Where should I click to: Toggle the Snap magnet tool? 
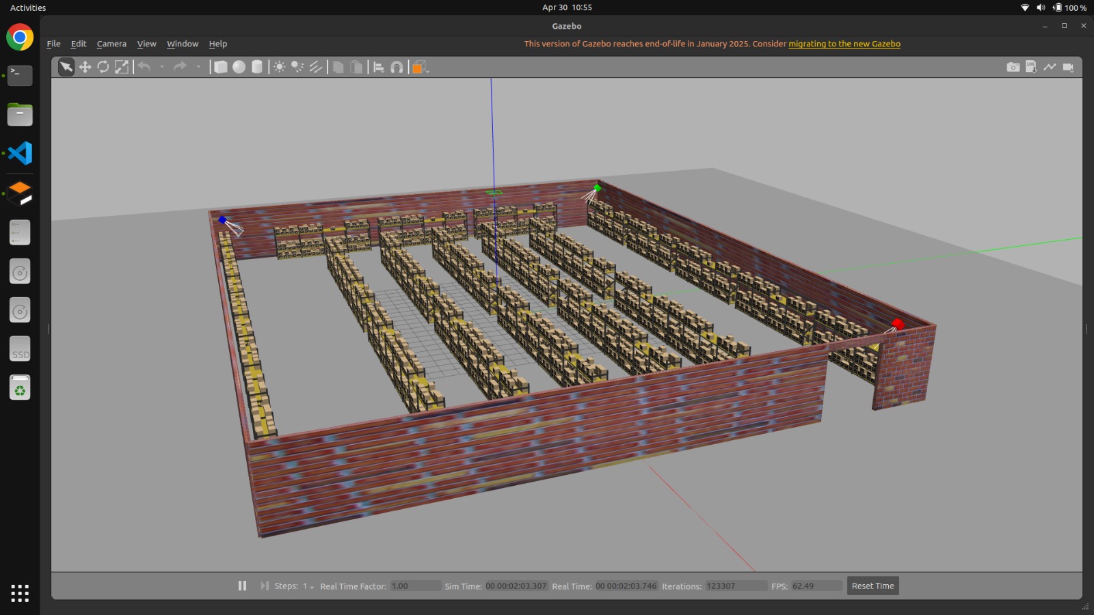[397, 67]
